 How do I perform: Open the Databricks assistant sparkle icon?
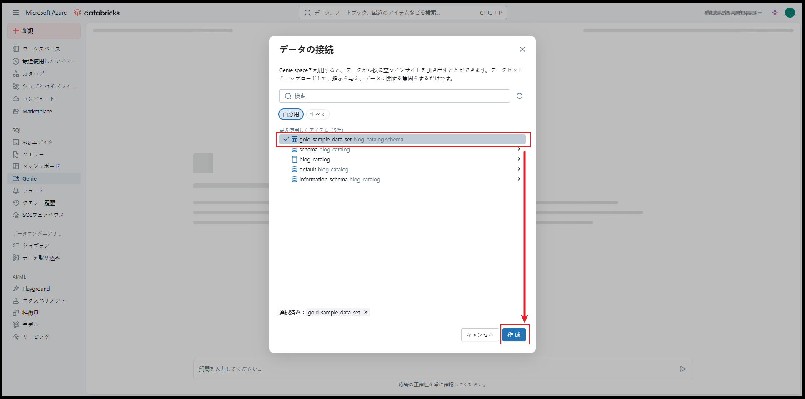pos(775,13)
